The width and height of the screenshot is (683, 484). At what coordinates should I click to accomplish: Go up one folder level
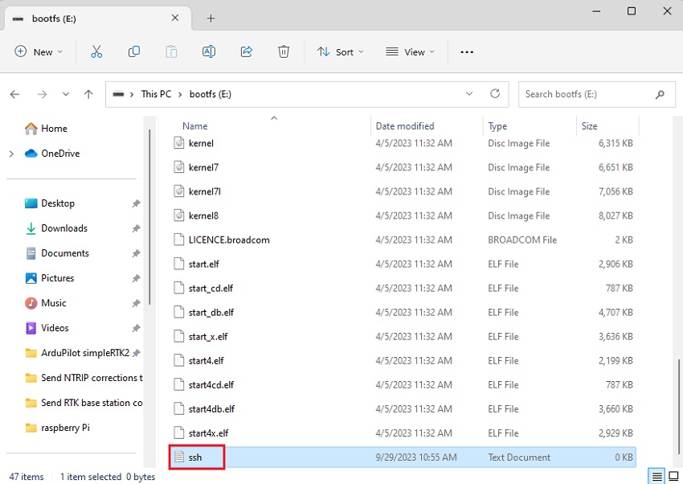[89, 94]
